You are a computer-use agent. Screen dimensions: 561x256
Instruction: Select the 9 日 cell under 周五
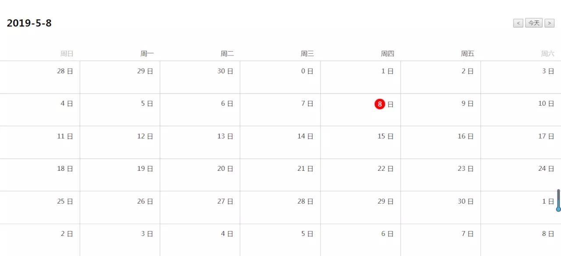[x=440, y=110]
